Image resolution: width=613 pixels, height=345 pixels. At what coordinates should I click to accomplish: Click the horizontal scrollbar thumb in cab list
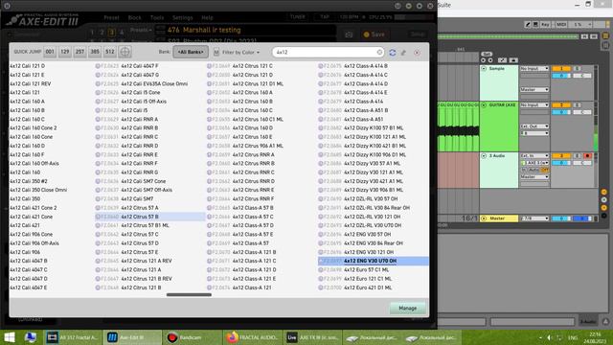pyautogui.click(x=189, y=295)
